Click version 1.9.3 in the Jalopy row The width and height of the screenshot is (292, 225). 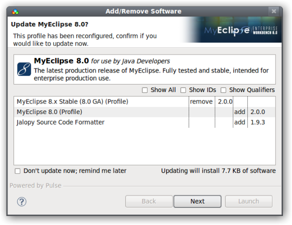click(258, 122)
